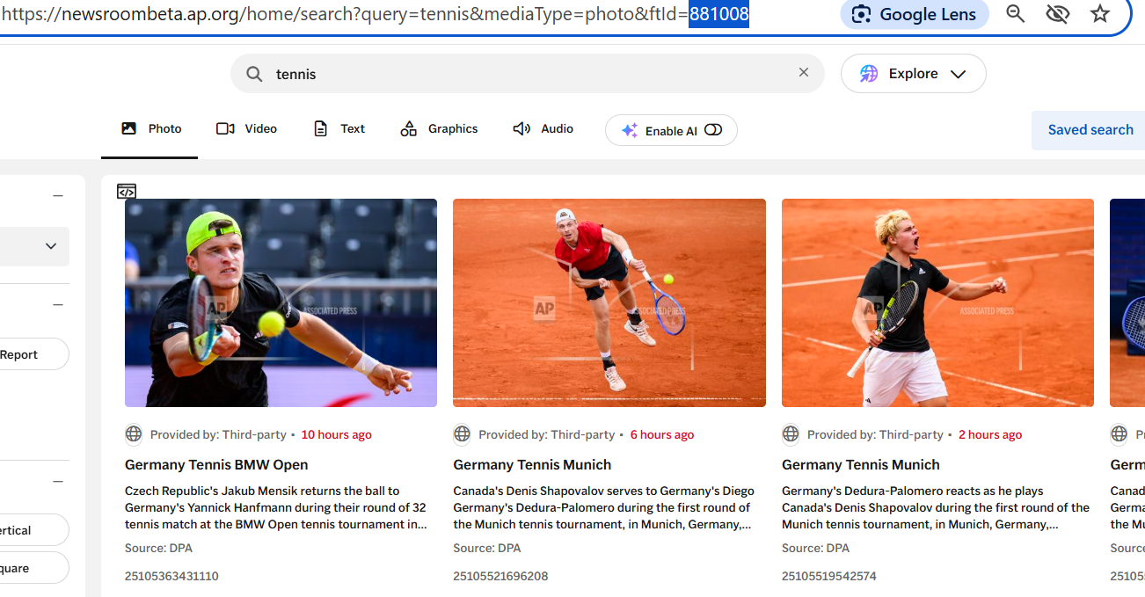
Task: Switch to the Text tab
Action: pyautogui.click(x=339, y=128)
